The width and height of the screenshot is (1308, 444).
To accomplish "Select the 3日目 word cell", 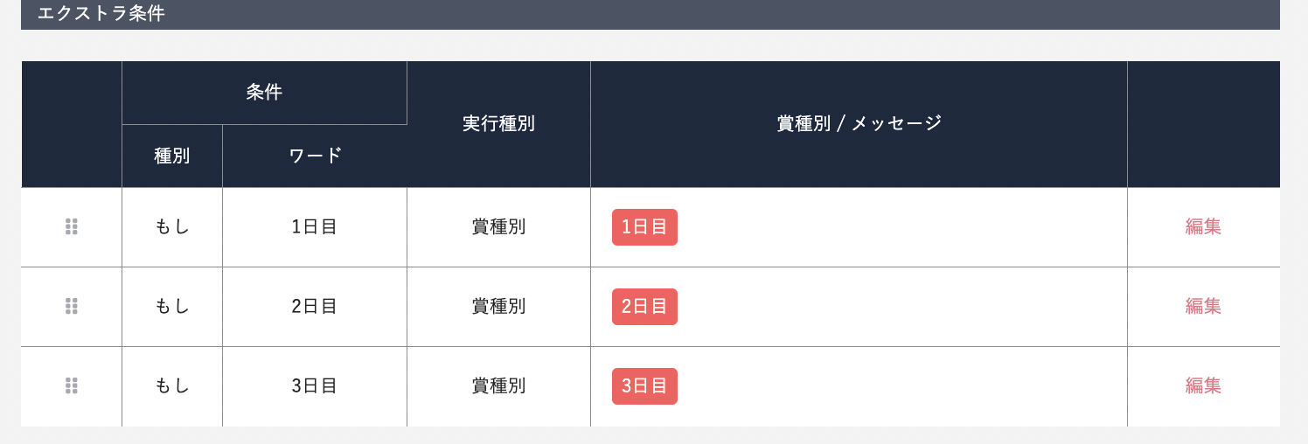I will tap(315, 386).
